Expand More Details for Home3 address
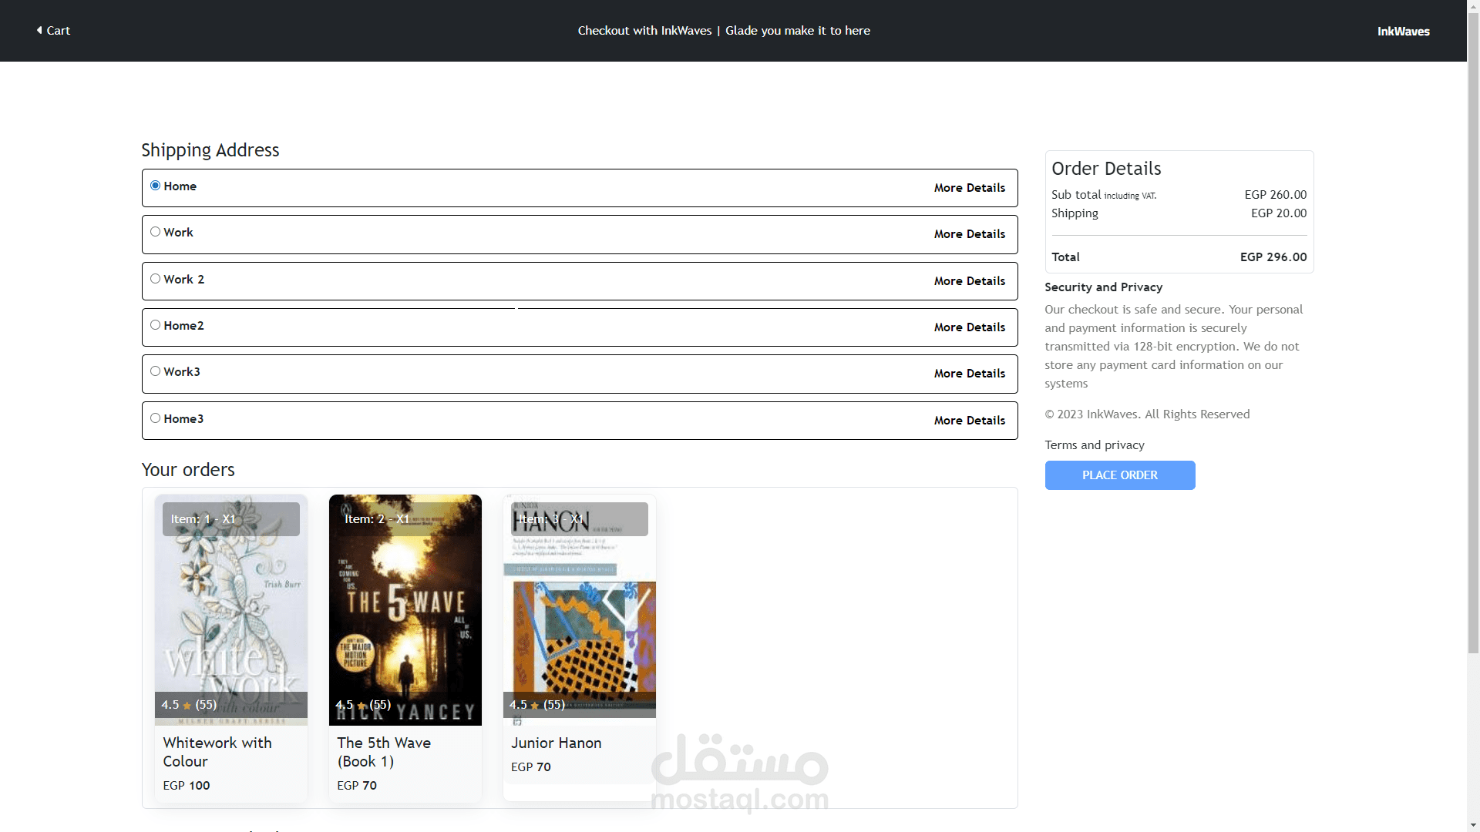The height and width of the screenshot is (832, 1480). click(x=969, y=421)
